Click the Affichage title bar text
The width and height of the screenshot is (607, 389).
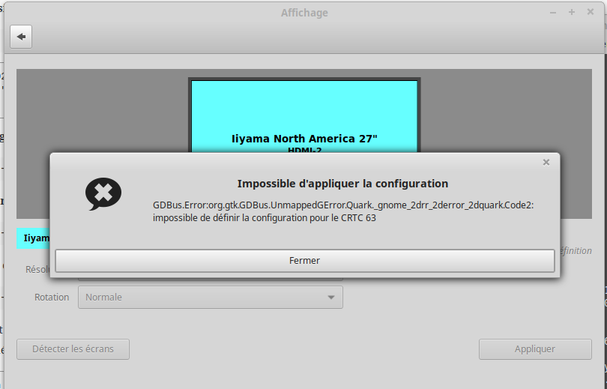tap(303, 13)
